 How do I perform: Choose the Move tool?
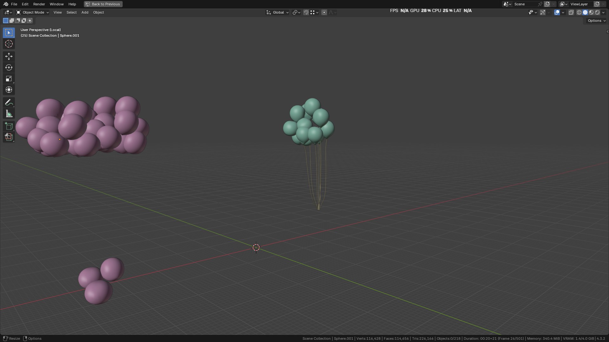[9, 56]
